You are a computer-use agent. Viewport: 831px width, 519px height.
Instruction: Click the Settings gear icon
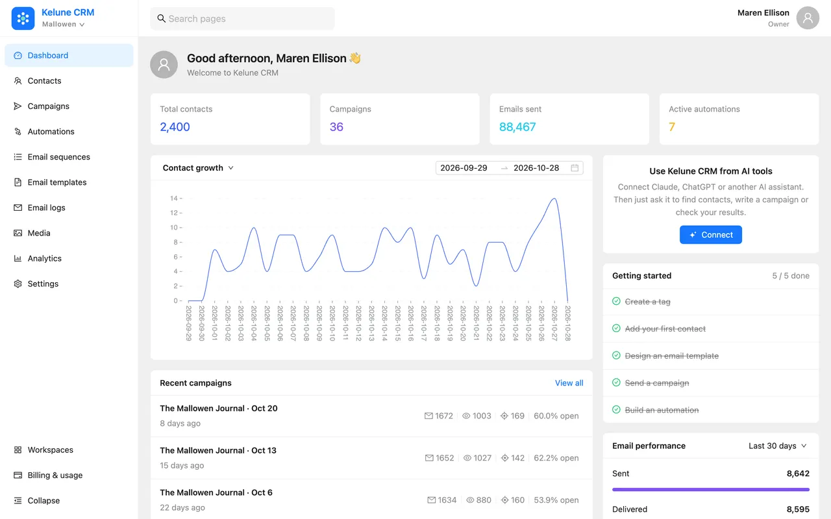[18, 284]
